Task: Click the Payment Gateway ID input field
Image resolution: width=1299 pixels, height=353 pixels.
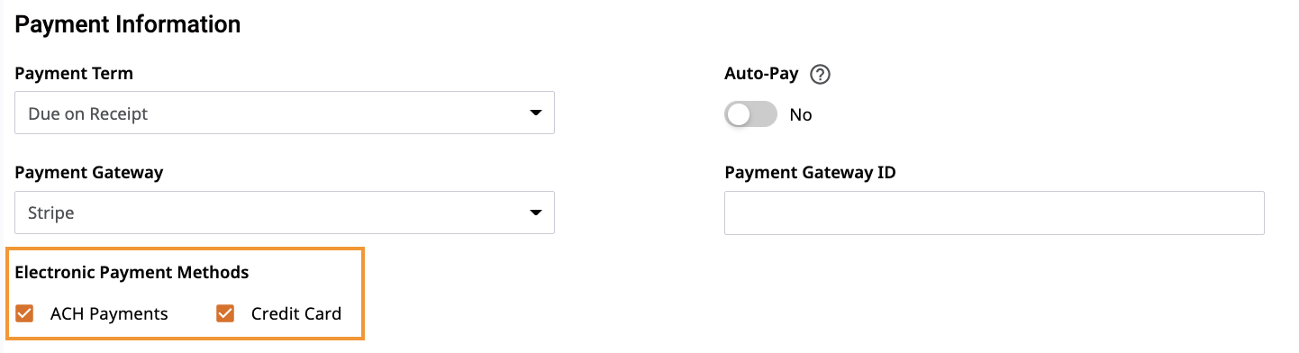Action: click(x=995, y=213)
